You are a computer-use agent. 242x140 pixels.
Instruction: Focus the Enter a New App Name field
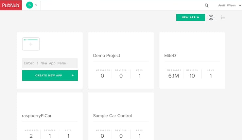[x=50, y=63]
